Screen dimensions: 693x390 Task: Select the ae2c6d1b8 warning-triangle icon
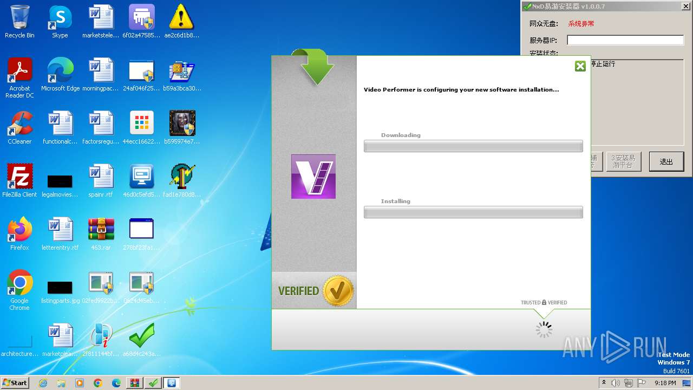[x=182, y=22]
